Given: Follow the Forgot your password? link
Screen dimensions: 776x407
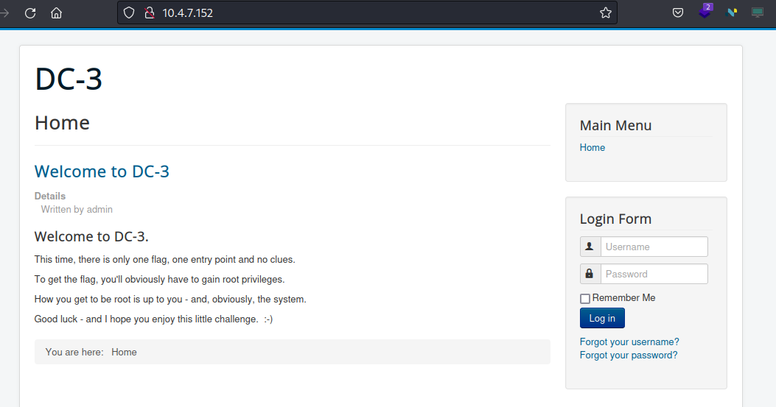Looking at the screenshot, I should [x=629, y=355].
